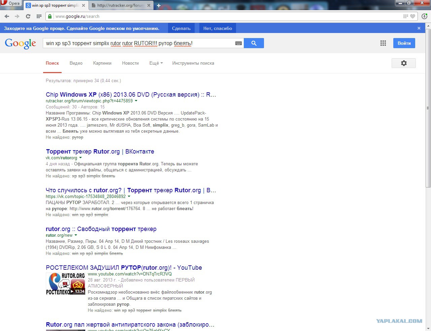Open the Chip Windows XP 2013.06 DVD result
431x331 pixels.
[x=131, y=94]
